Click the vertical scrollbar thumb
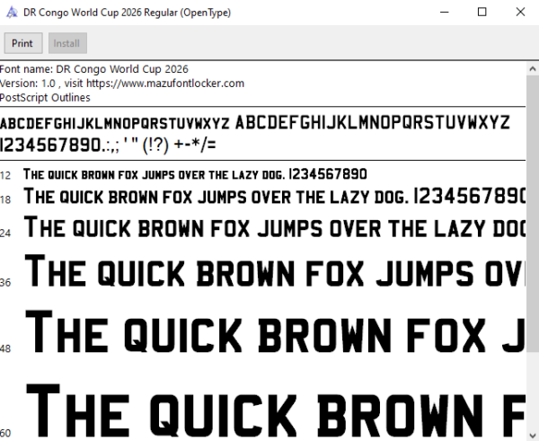The height and width of the screenshot is (441, 539). pyautogui.click(x=533, y=214)
